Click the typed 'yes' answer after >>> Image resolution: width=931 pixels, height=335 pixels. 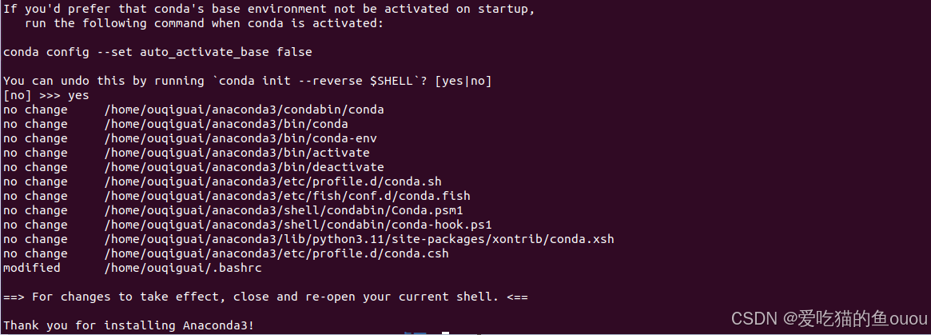[78, 96]
